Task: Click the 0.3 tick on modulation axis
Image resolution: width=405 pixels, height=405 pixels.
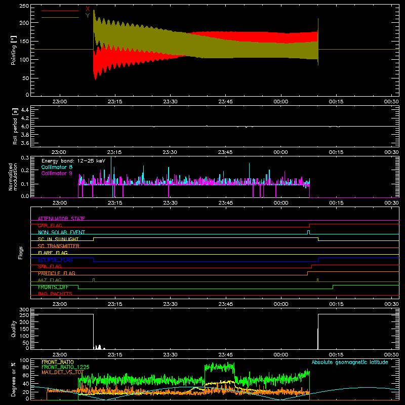Action: click(25, 158)
